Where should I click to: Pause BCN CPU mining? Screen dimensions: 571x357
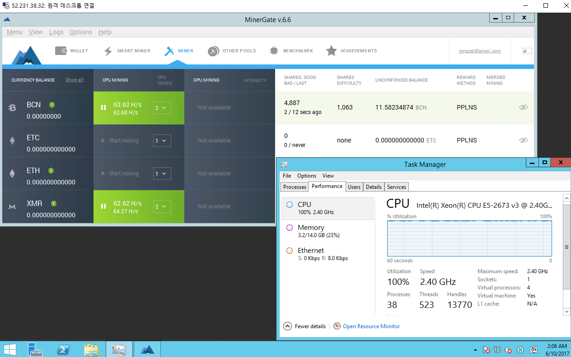coord(103,108)
